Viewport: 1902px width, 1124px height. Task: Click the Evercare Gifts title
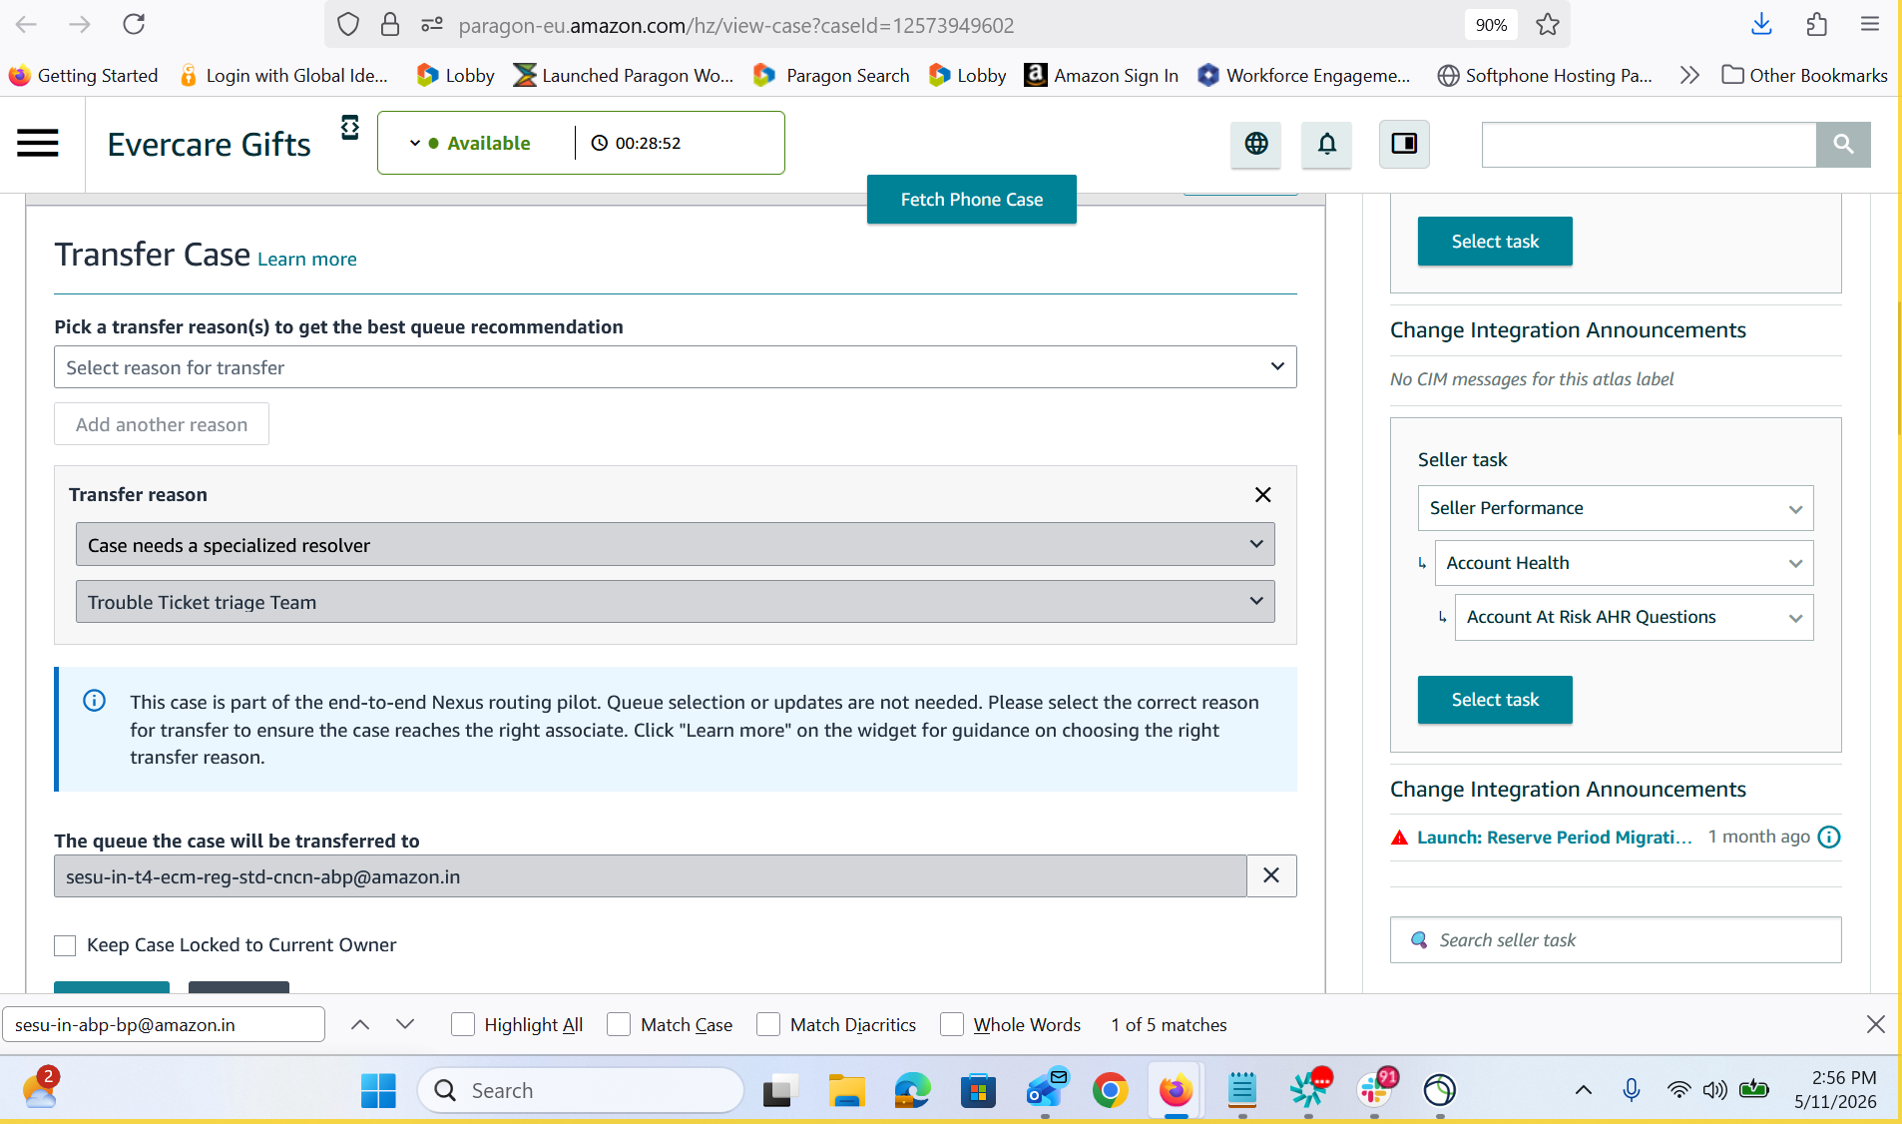[210, 145]
